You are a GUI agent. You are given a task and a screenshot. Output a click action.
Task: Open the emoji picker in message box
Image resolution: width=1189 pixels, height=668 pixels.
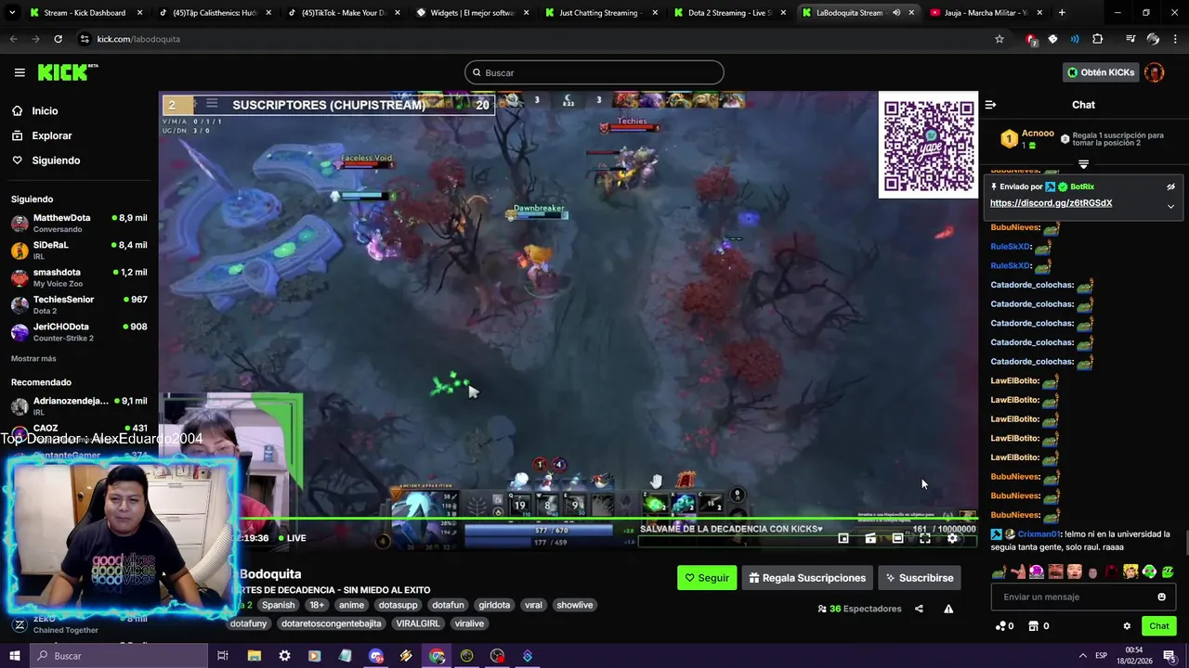tap(1161, 597)
